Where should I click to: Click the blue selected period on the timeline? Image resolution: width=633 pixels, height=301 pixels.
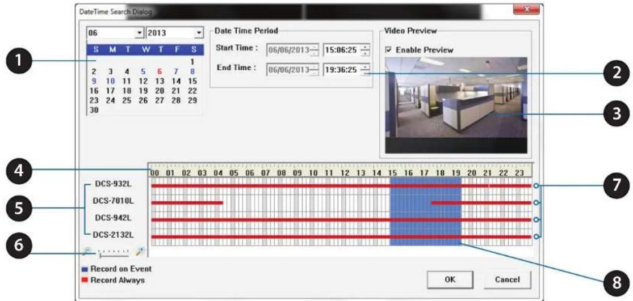(425, 211)
